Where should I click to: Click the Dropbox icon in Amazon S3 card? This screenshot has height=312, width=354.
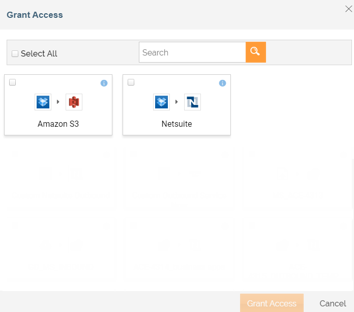[43, 102]
